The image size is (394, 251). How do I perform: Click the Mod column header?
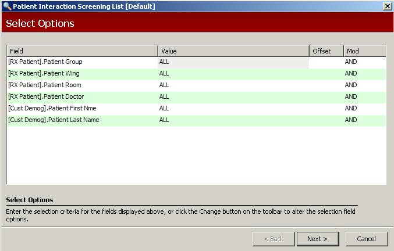click(364, 51)
